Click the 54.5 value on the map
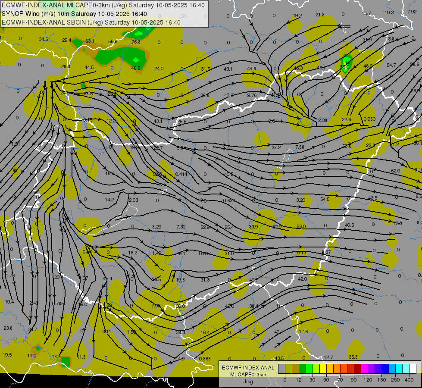Screen dimensions: 422x388 pos(325,199)
